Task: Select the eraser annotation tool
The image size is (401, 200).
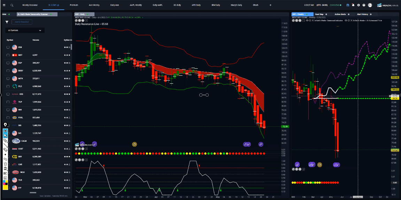Action: coord(5,150)
